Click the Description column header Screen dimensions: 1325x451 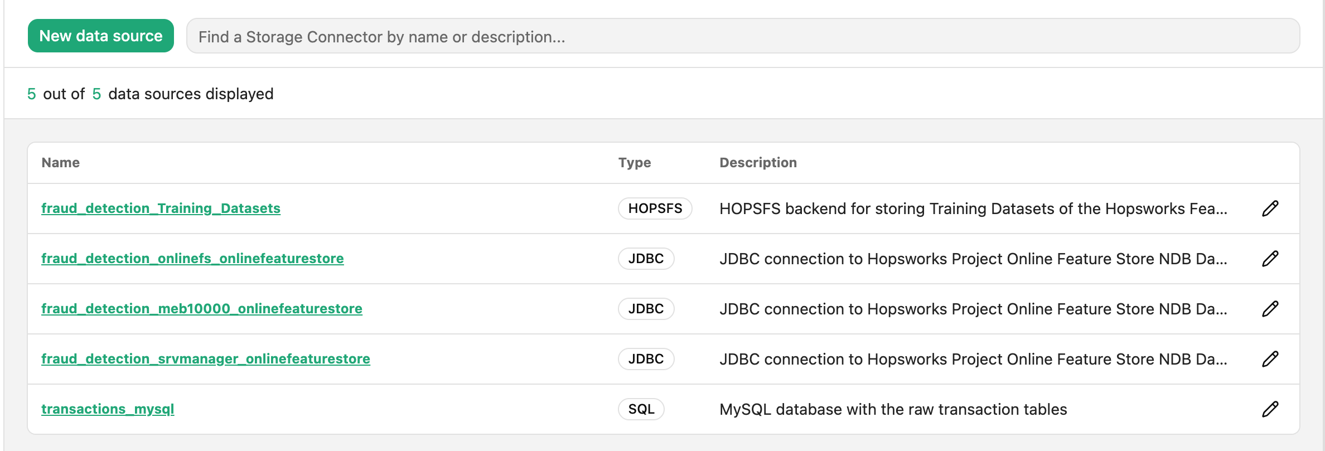pos(758,163)
